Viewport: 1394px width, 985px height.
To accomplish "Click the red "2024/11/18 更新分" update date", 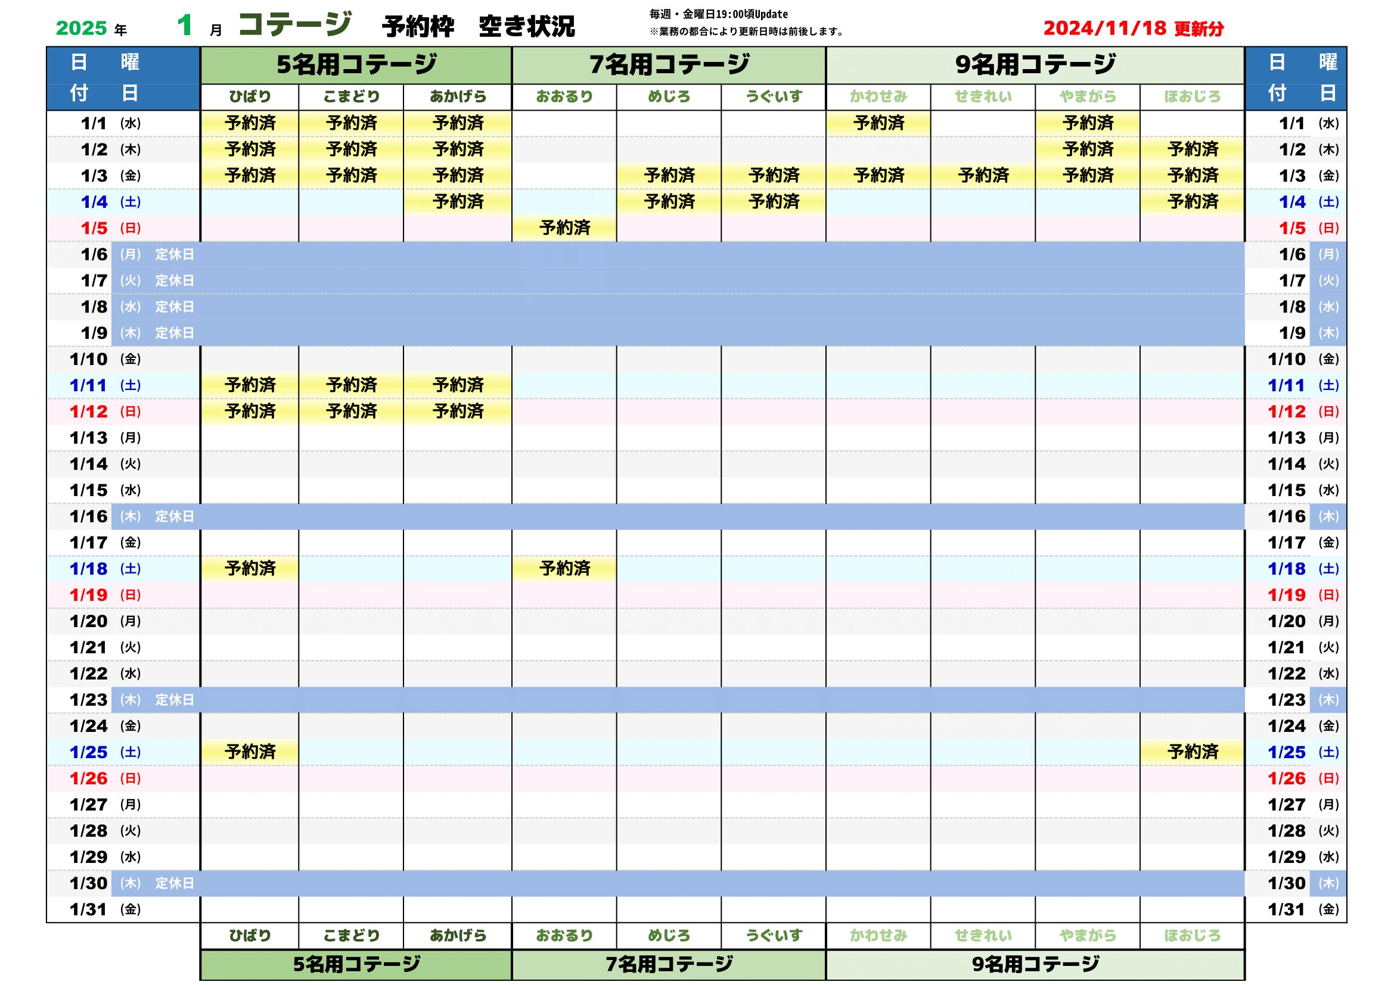I will coord(1134,29).
